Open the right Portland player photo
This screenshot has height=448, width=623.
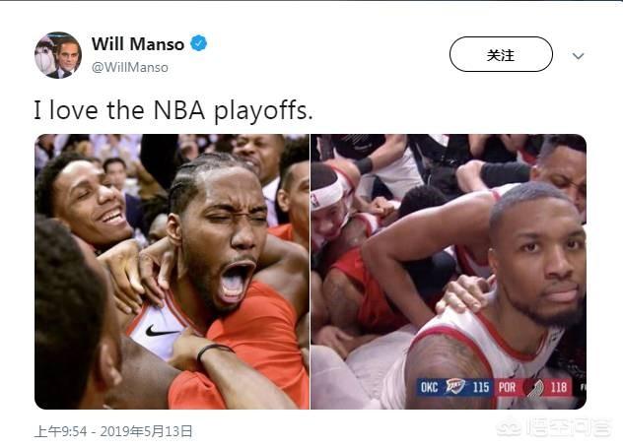[449, 272]
